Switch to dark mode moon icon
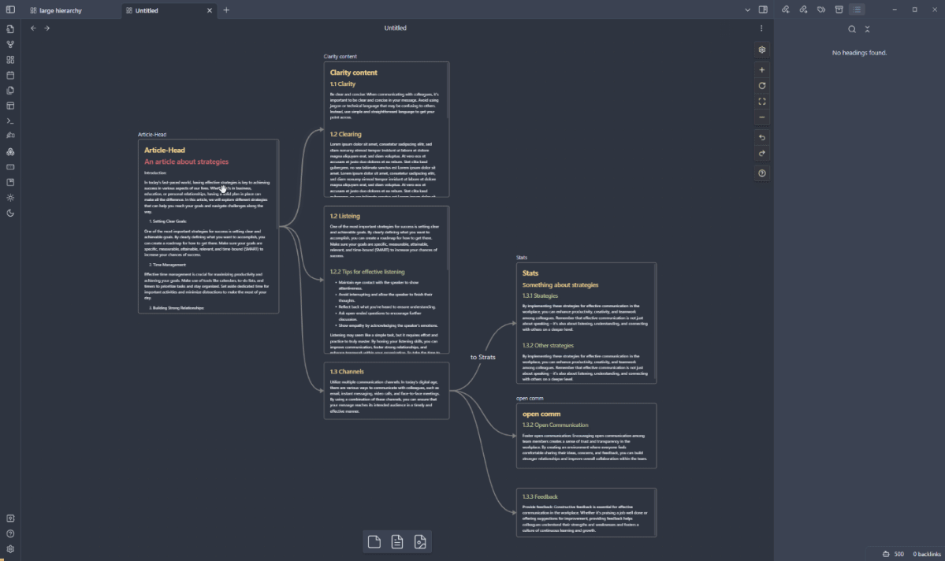 coord(10,213)
